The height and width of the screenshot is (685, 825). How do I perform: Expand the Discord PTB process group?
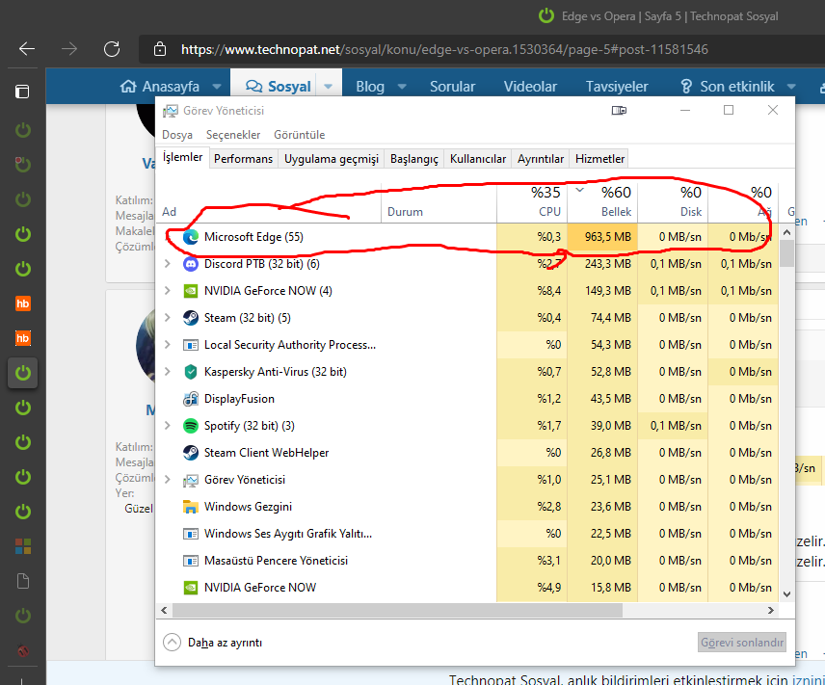168,264
